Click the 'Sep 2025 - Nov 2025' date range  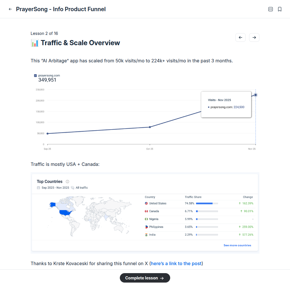point(55,188)
